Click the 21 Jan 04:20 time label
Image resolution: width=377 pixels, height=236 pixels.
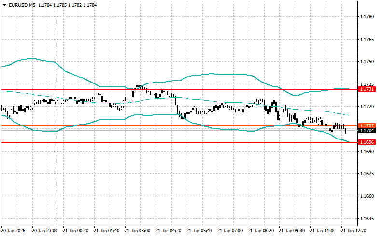coord(168,231)
